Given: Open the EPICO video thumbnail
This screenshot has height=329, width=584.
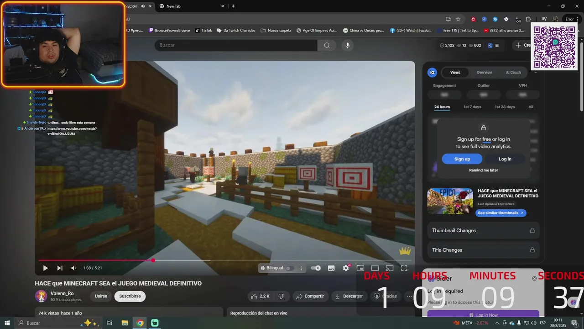Looking at the screenshot, I should pyautogui.click(x=450, y=201).
